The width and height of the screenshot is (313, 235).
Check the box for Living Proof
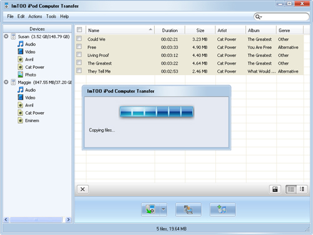[x=79, y=55]
